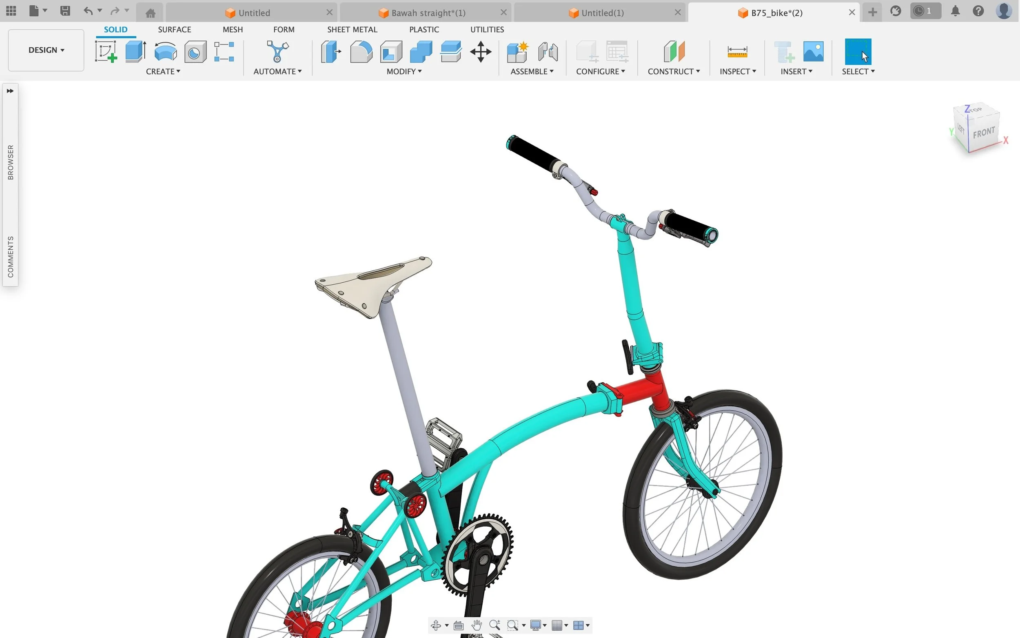Open the Bawah straight document tab
The height and width of the screenshot is (638, 1020).
428,13
